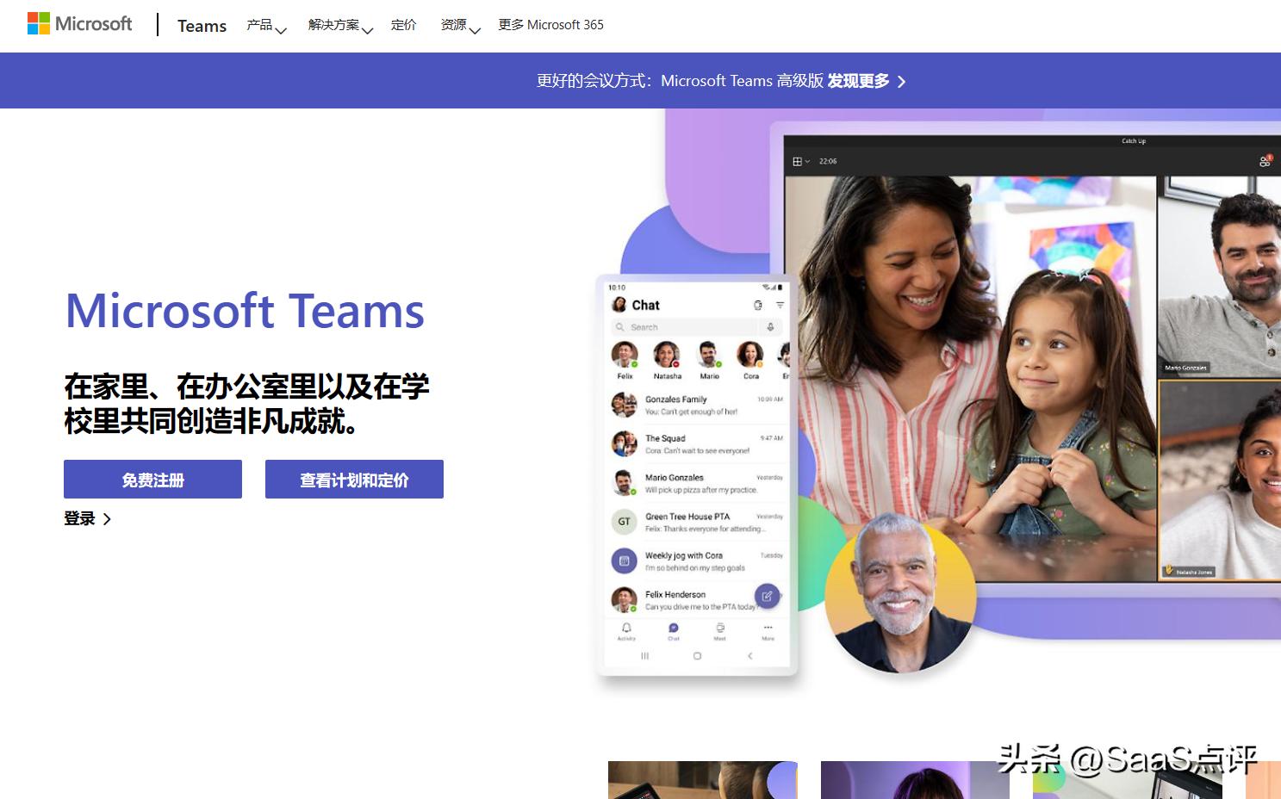Select the 定价 menu item
This screenshot has height=799, width=1281.
(x=403, y=26)
